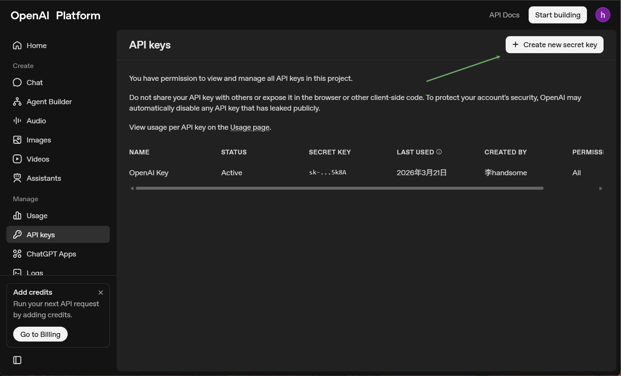
Task: Click the Images picture icon
Action: click(17, 140)
